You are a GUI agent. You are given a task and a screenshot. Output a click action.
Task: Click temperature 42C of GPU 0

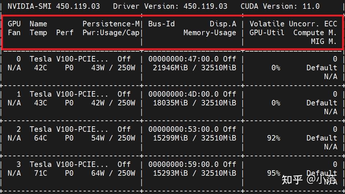[x=41, y=68]
